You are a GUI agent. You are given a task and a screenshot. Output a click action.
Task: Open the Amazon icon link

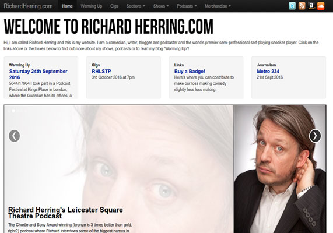(x=311, y=6)
